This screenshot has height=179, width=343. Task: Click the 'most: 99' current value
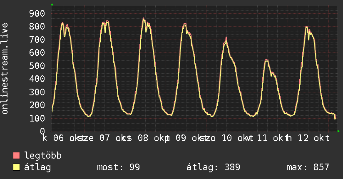pyautogui.click(x=118, y=167)
